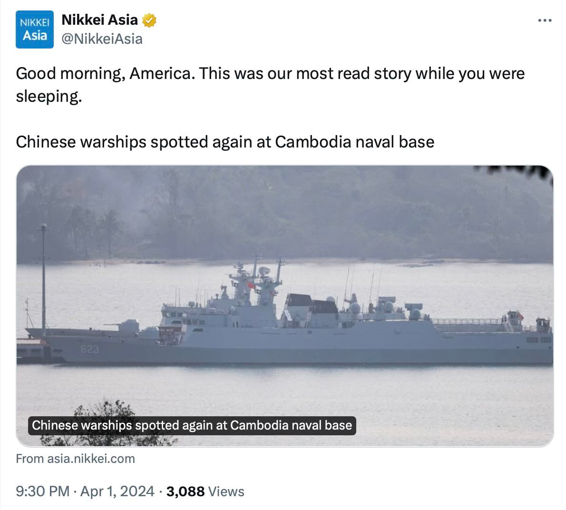Click the gold verified badge

click(x=149, y=20)
